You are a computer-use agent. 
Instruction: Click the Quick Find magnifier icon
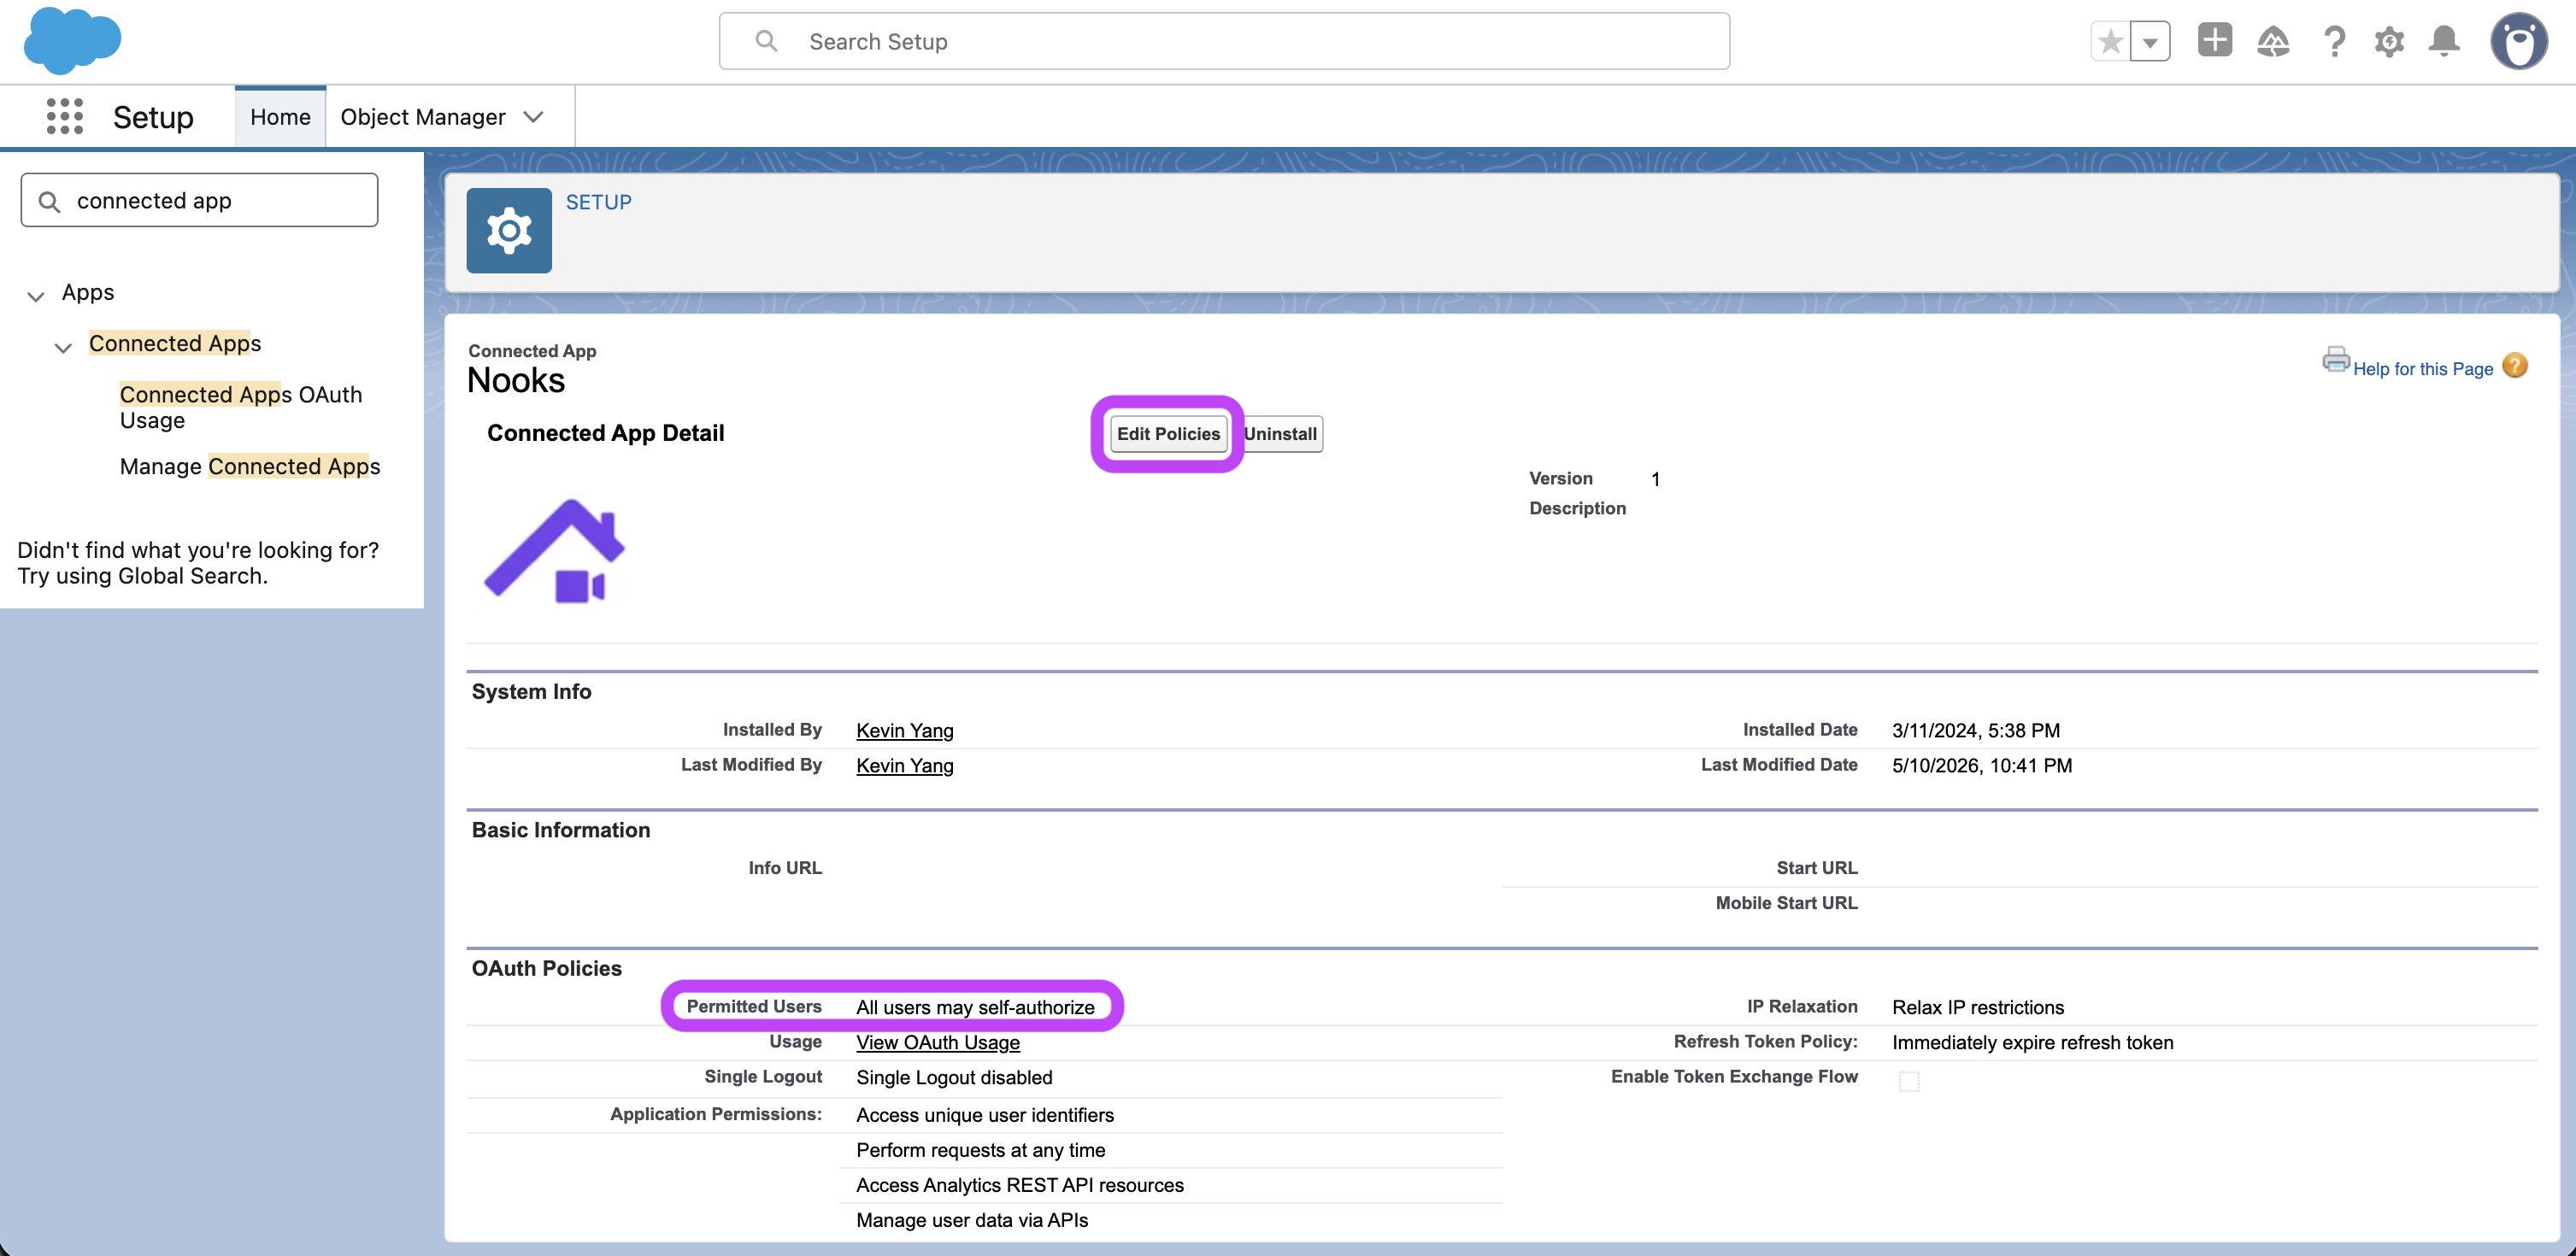point(49,202)
